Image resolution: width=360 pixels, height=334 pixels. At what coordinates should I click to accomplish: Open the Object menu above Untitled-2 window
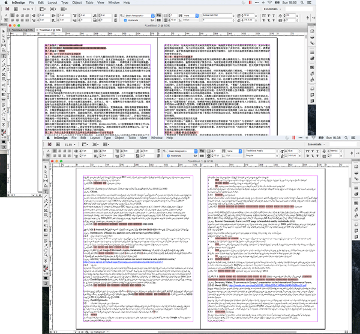tap(77, 2)
